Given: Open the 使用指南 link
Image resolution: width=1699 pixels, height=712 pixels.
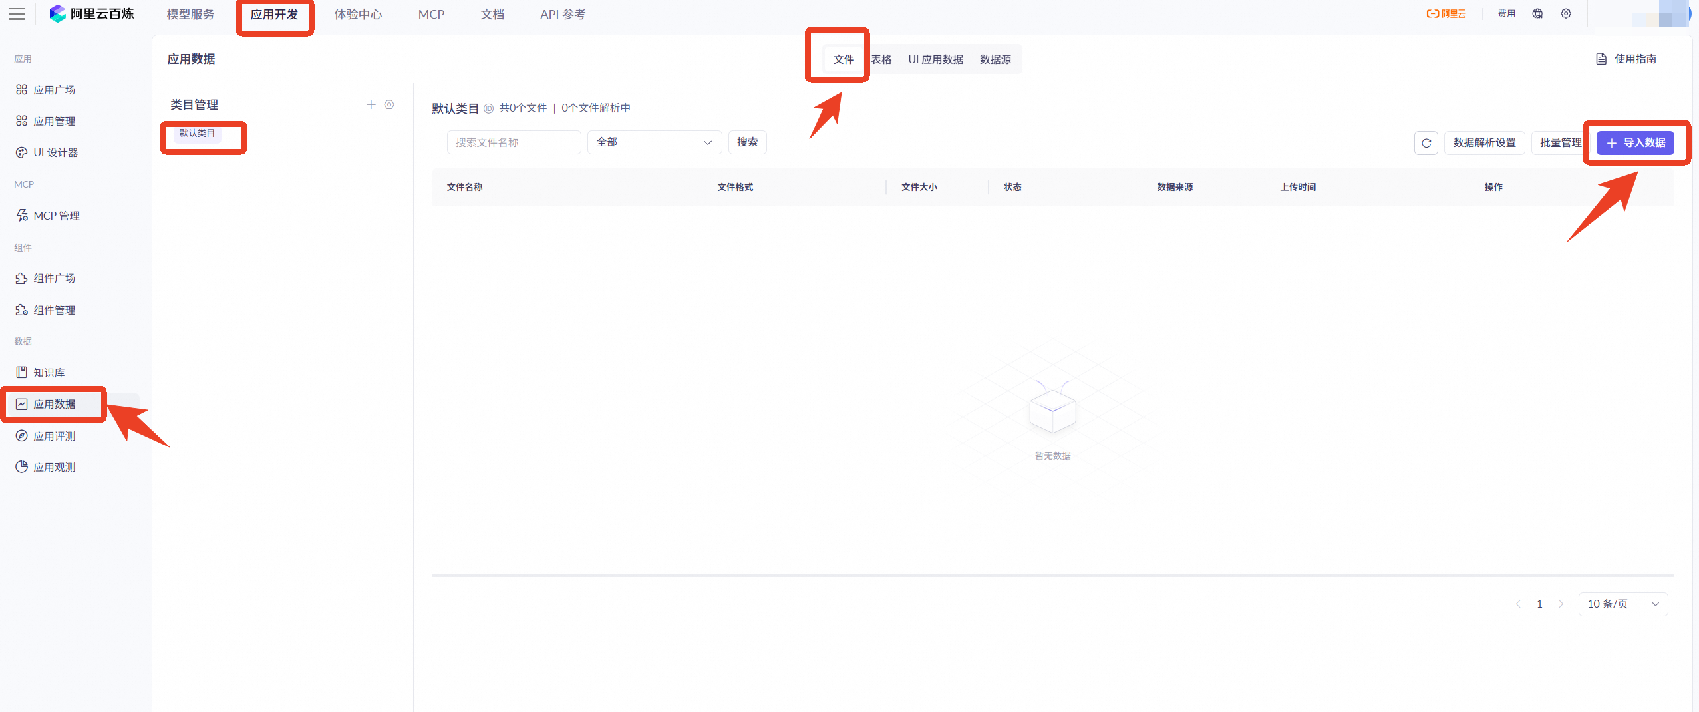Looking at the screenshot, I should tap(1636, 59).
